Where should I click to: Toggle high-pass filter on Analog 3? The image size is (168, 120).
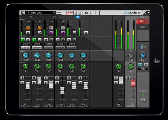point(51,28)
